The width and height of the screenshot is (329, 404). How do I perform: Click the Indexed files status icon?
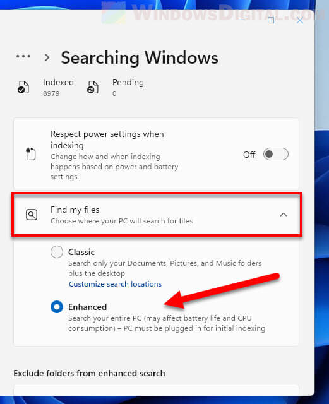pyautogui.click(x=23, y=87)
